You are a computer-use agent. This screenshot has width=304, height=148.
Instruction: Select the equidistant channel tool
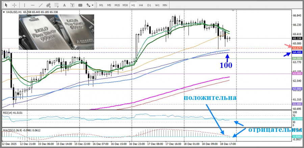point(49,5)
